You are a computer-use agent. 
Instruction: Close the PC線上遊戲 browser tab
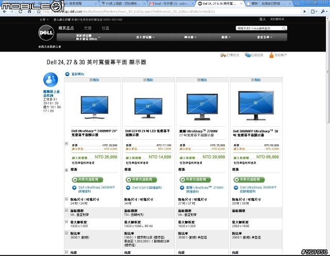[x=144, y=4]
